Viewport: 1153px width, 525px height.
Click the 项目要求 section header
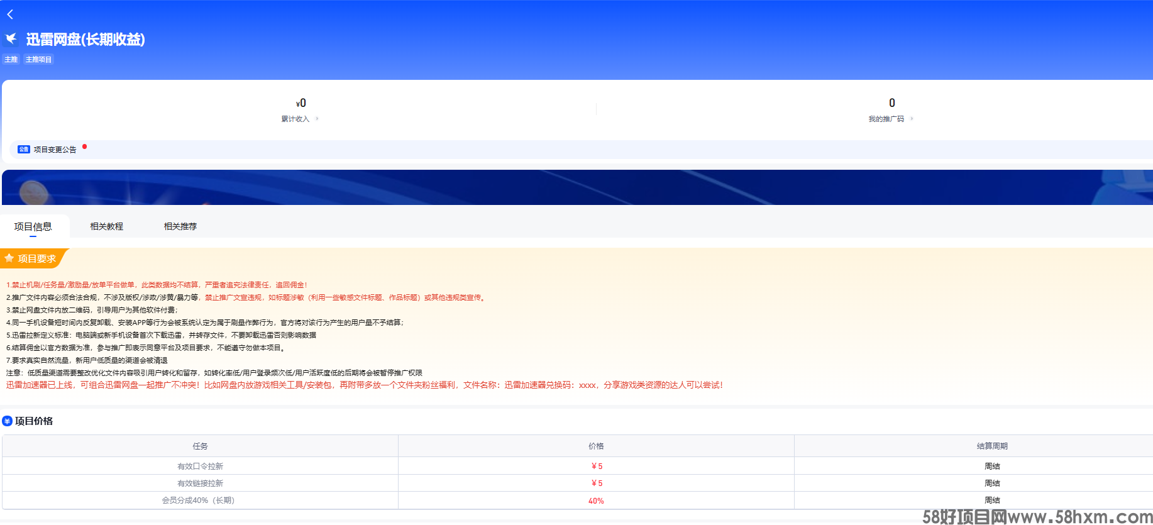36,258
